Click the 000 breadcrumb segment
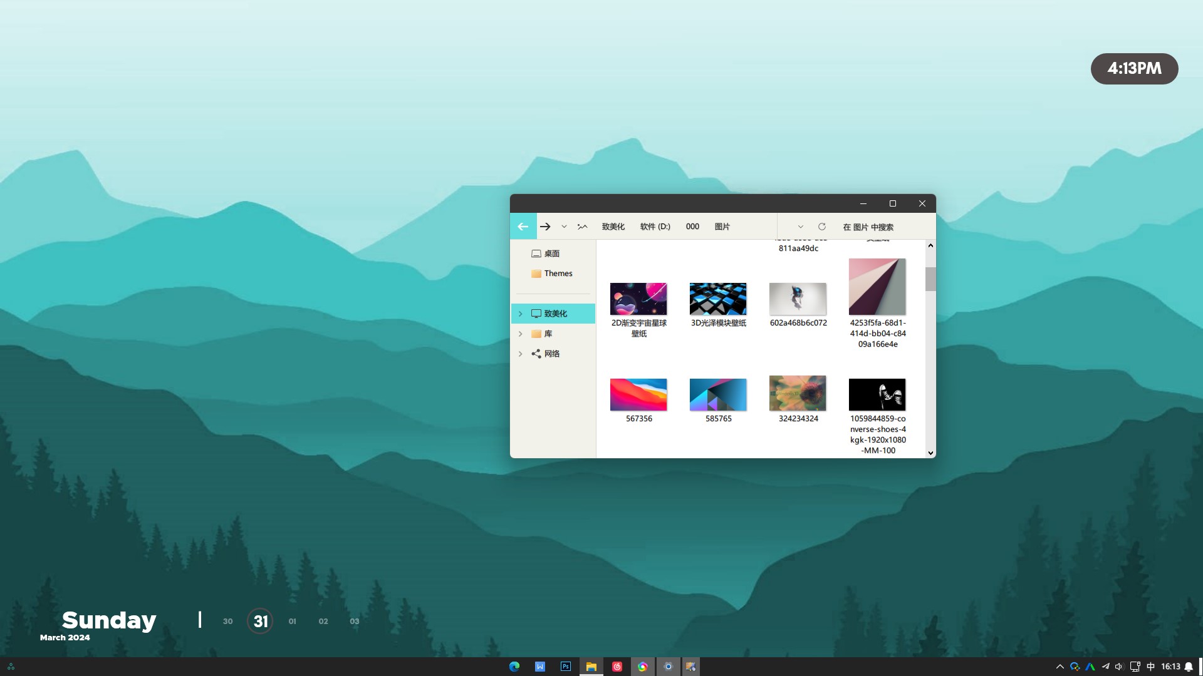 692,227
